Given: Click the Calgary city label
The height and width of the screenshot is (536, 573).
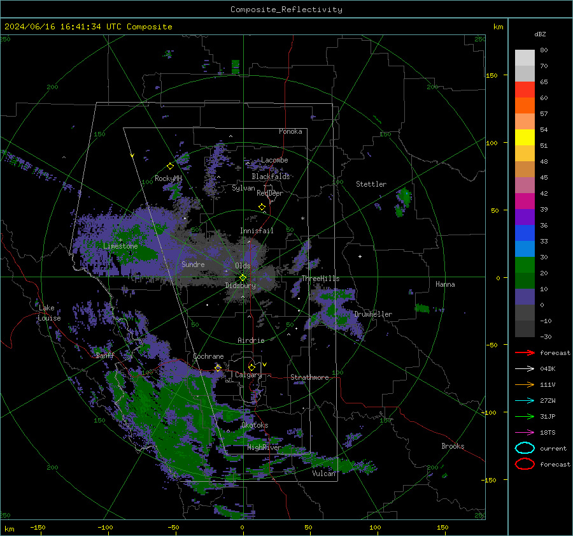Looking at the screenshot, I should (x=248, y=375).
